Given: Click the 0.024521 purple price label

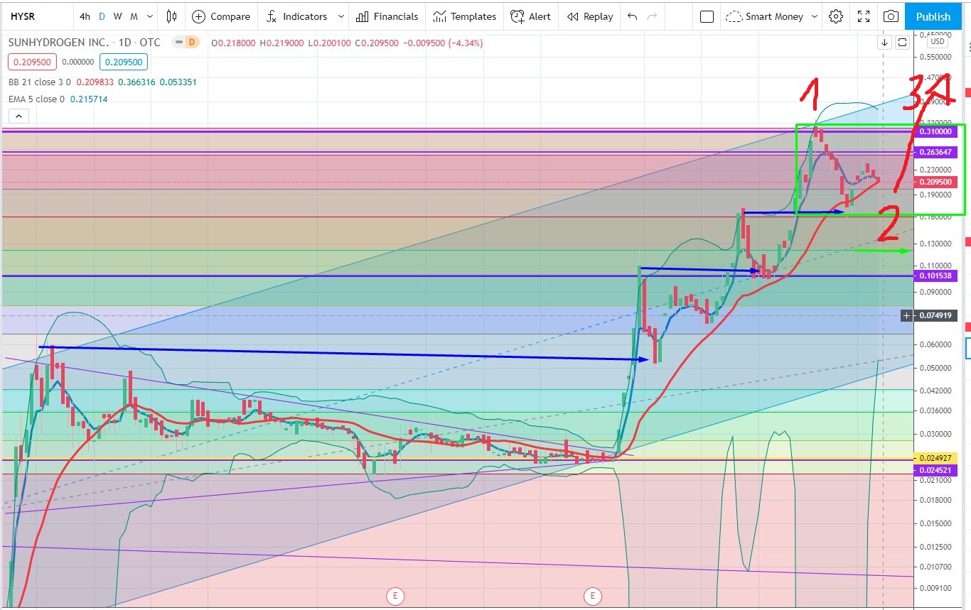Looking at the screenshot, I should [935, 470].
